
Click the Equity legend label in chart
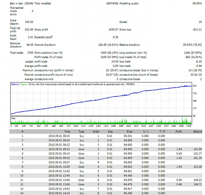click(x=24, y=84)
